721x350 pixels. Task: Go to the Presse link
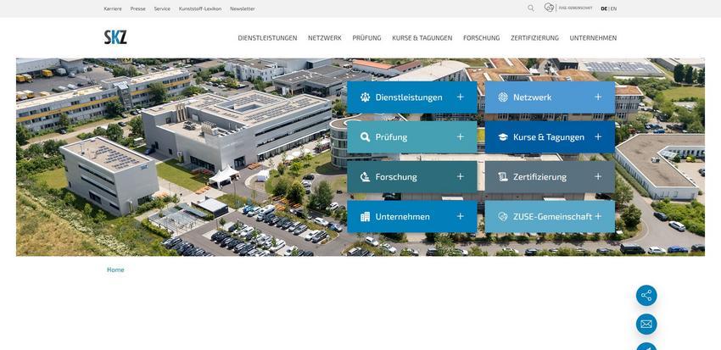[138, 8]
